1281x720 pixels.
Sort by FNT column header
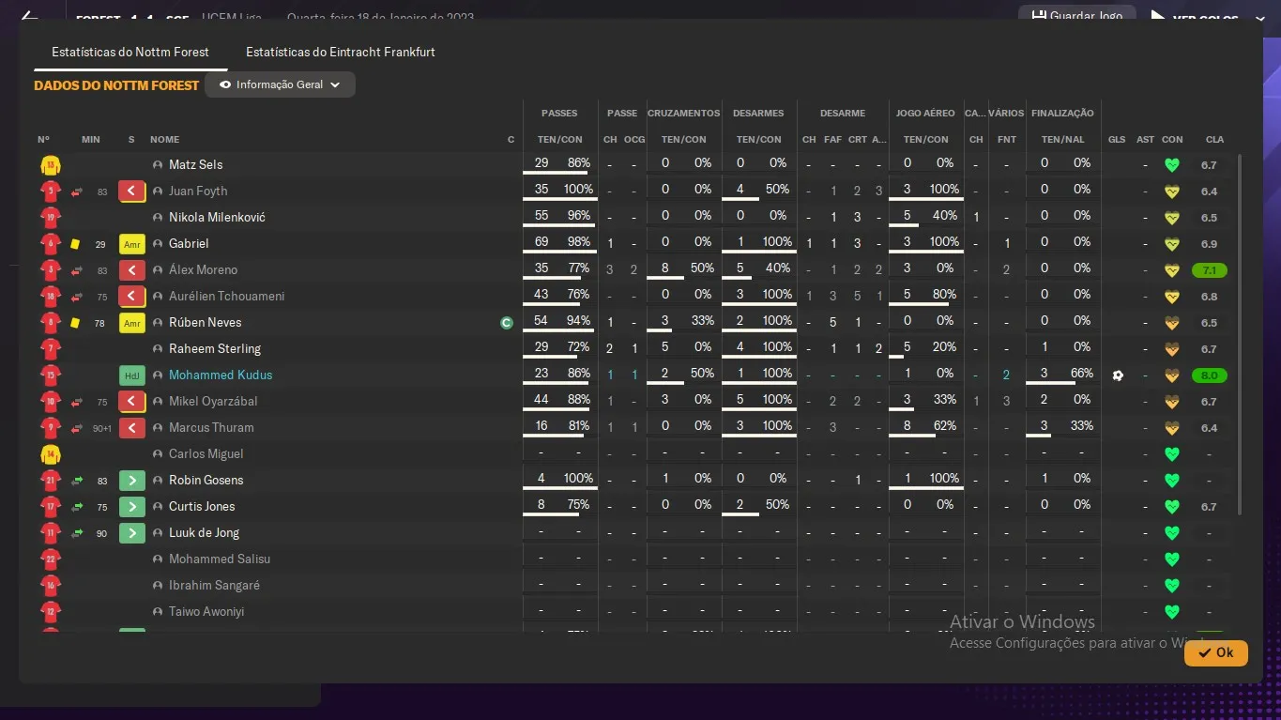coord(1006,140)
